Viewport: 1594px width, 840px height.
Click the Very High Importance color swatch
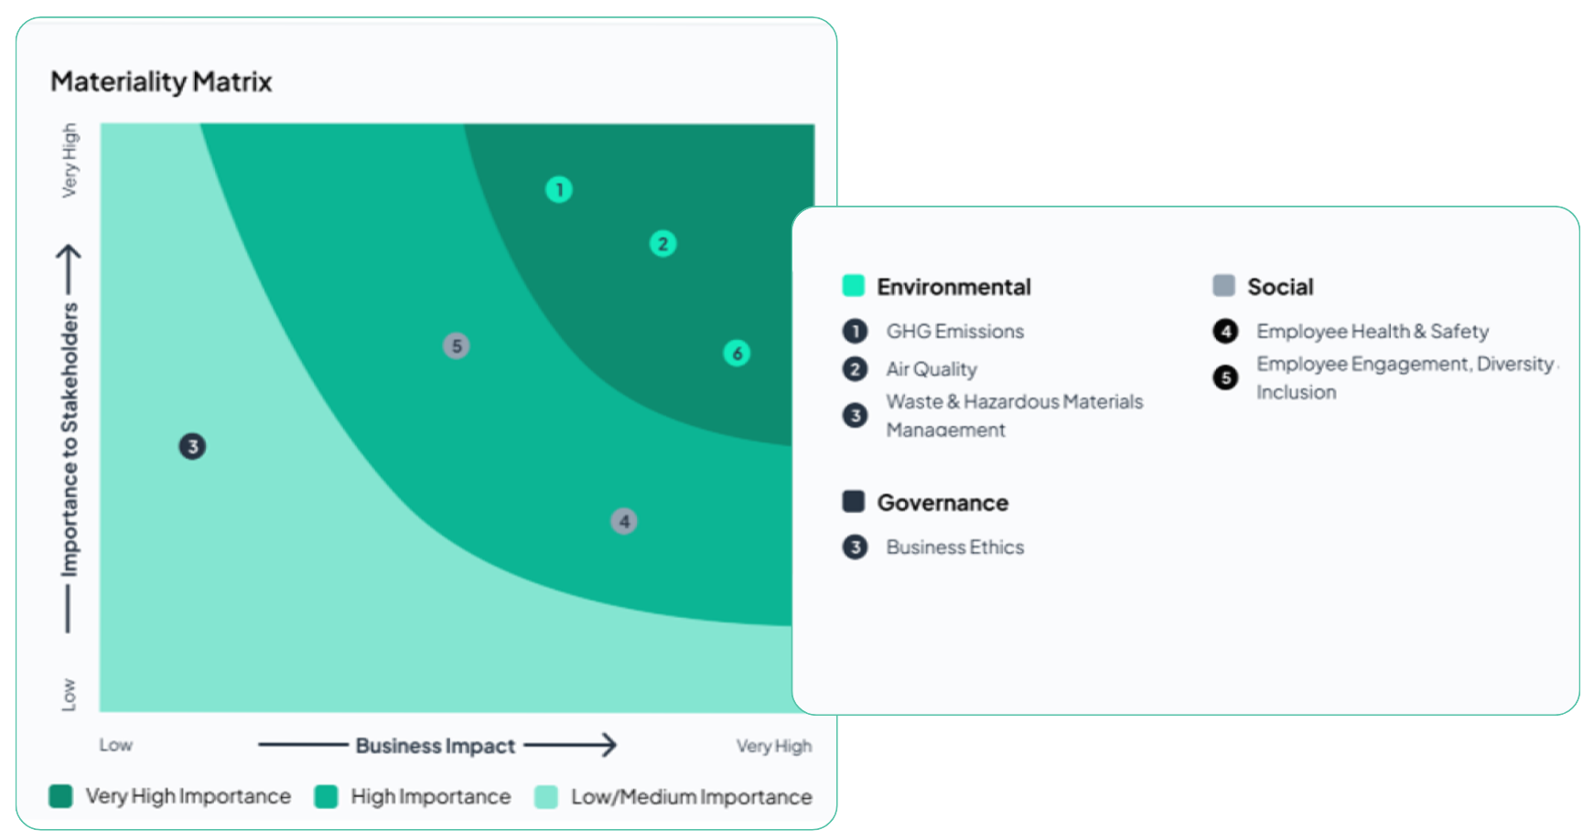(60, 796)
